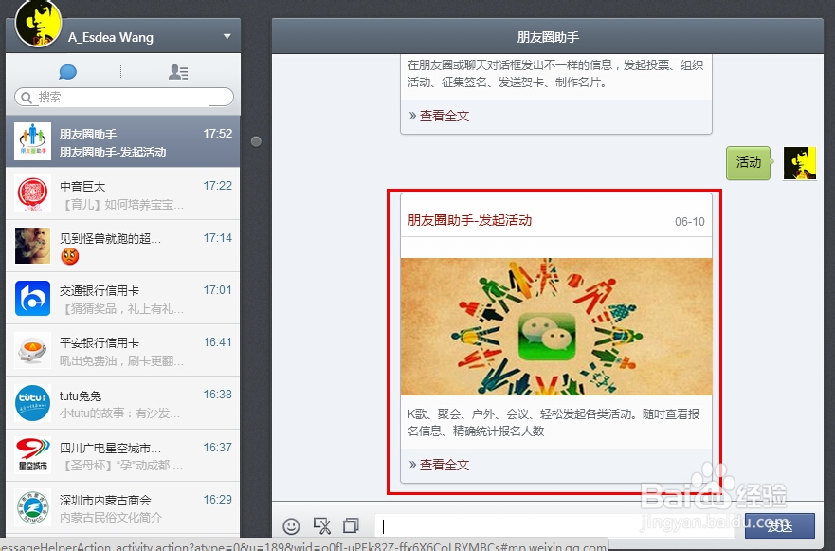Select the emoji icon in the message toolbar
This screenshot has height=551, width=835.
291,525
